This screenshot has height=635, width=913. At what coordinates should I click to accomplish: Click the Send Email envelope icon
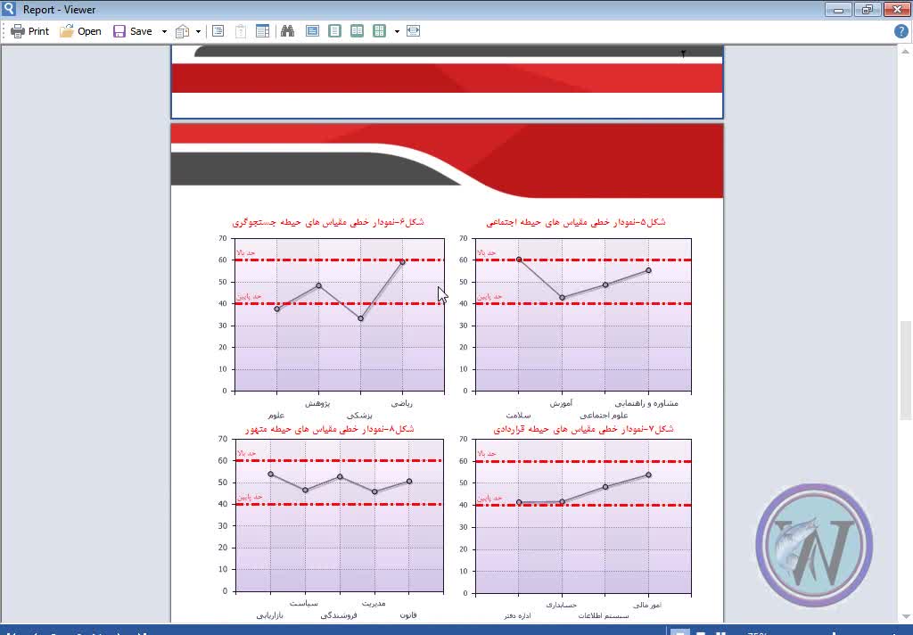[182, 31]
